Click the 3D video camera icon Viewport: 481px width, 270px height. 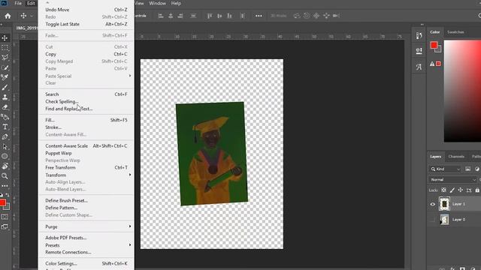click(336, 16)
